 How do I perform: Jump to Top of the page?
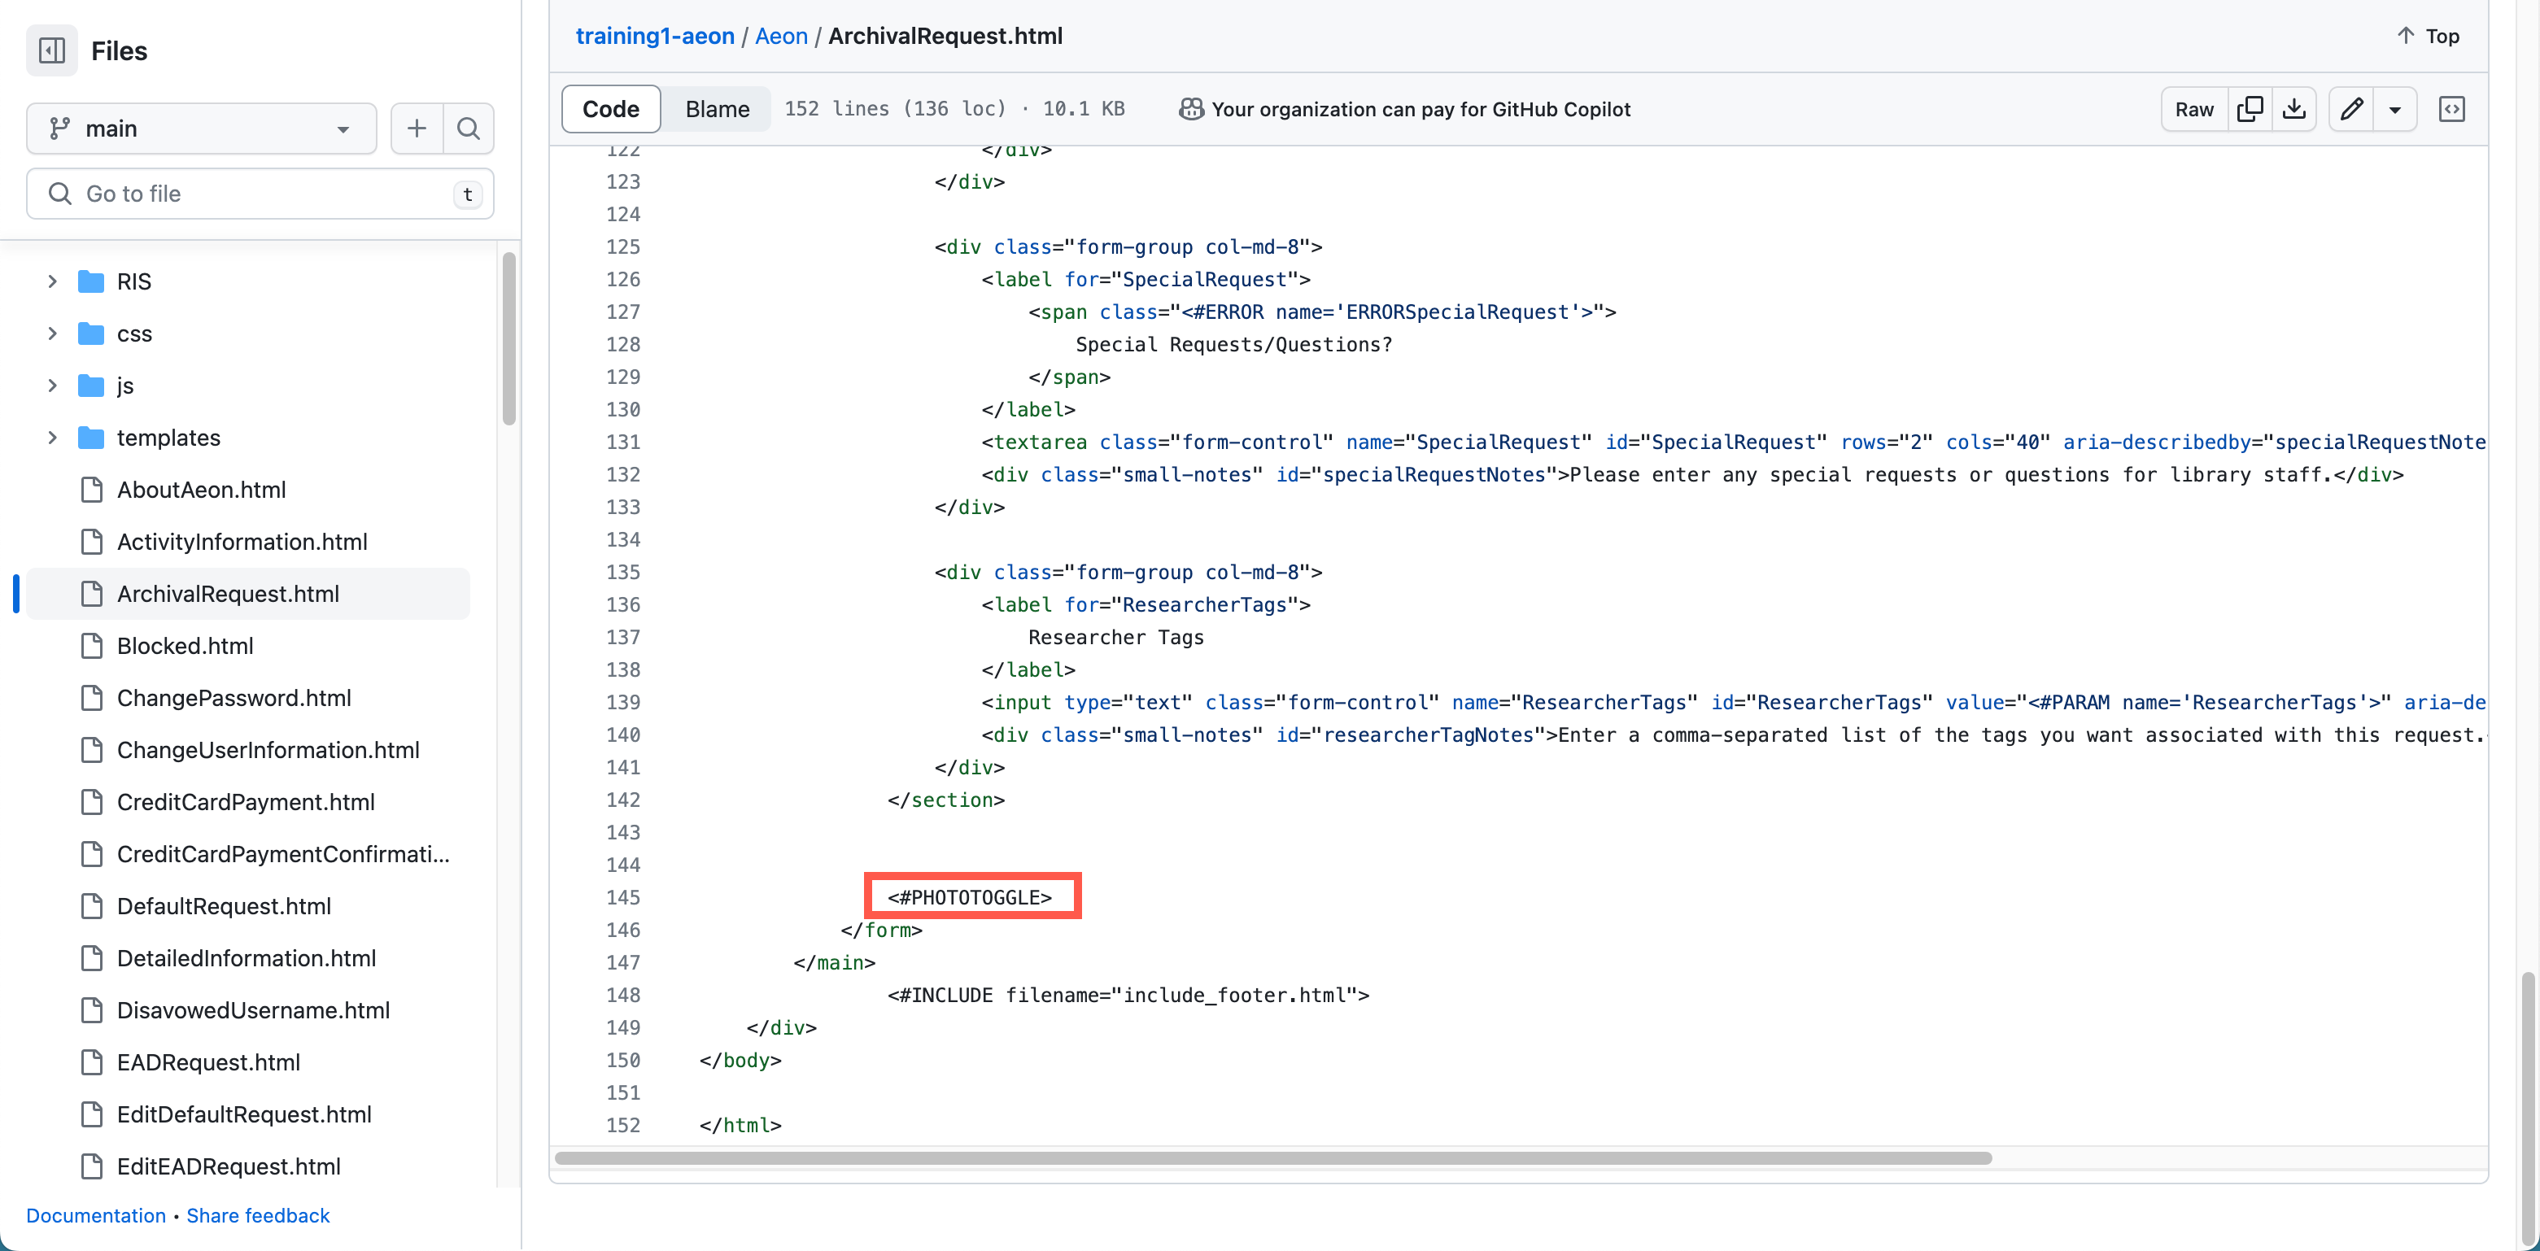[x=2427, y=36]
